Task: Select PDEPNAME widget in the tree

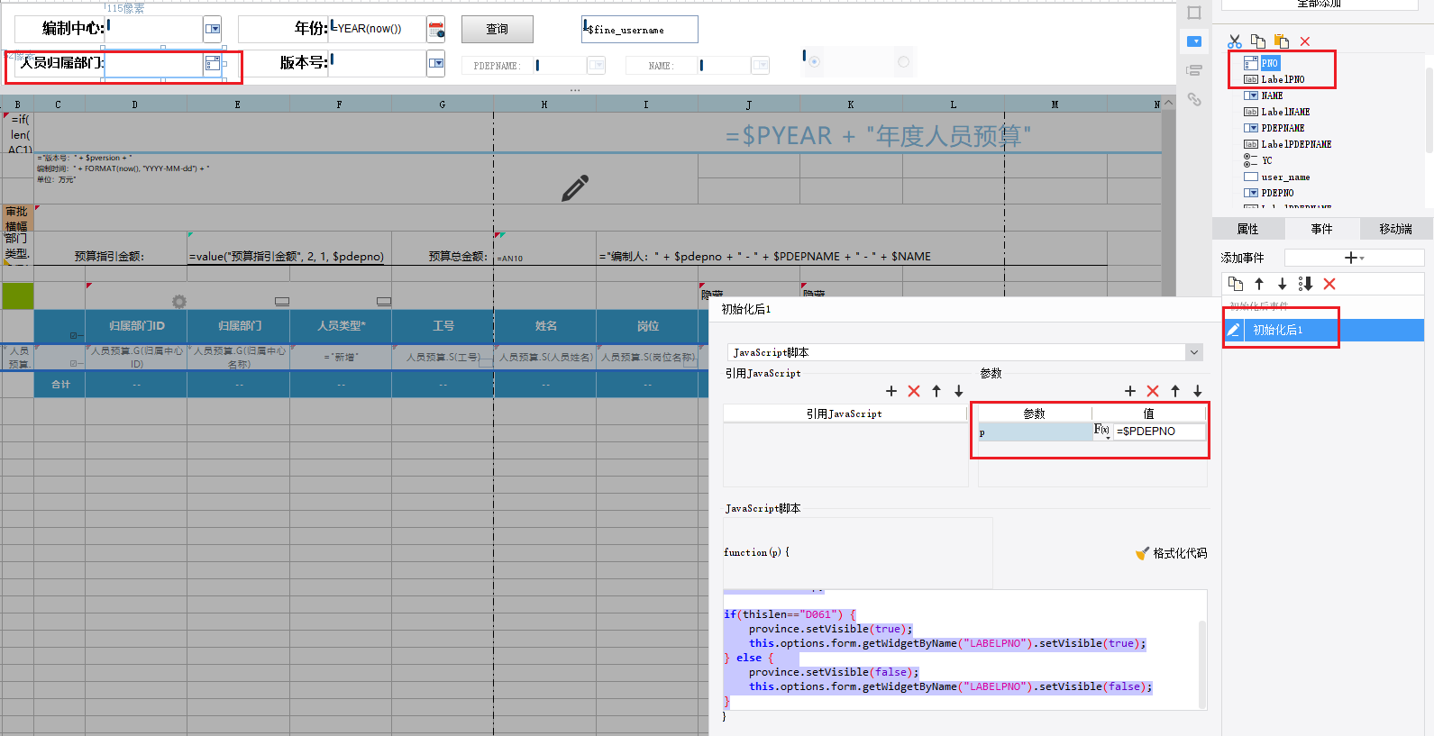Action: 1282,128
